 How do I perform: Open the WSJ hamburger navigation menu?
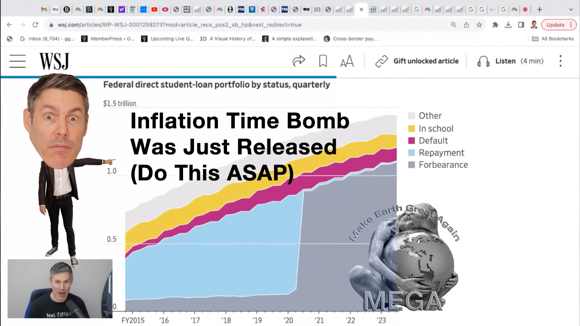(18, 61)
